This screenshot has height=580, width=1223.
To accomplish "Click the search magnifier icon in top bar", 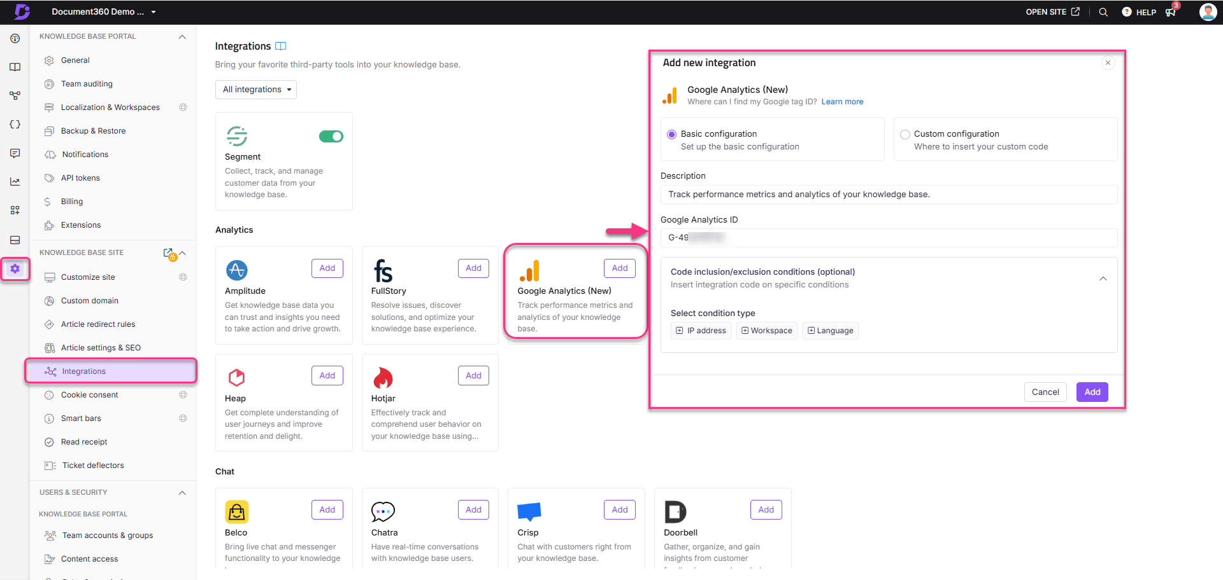I will coord(1103,12).
